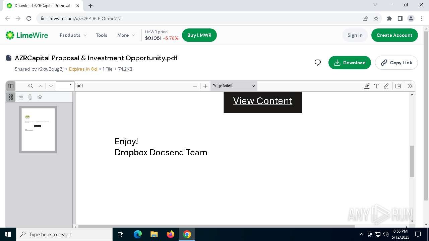Image resolution: width=429 pixels, height=241 pixels.
Task: Open the browser extensions puzzle icon
Action: [389, 18]
